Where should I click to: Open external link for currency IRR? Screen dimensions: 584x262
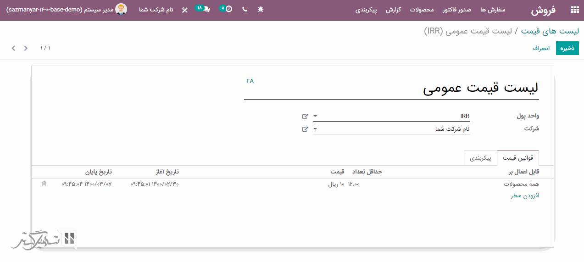[x=305, y=117]
